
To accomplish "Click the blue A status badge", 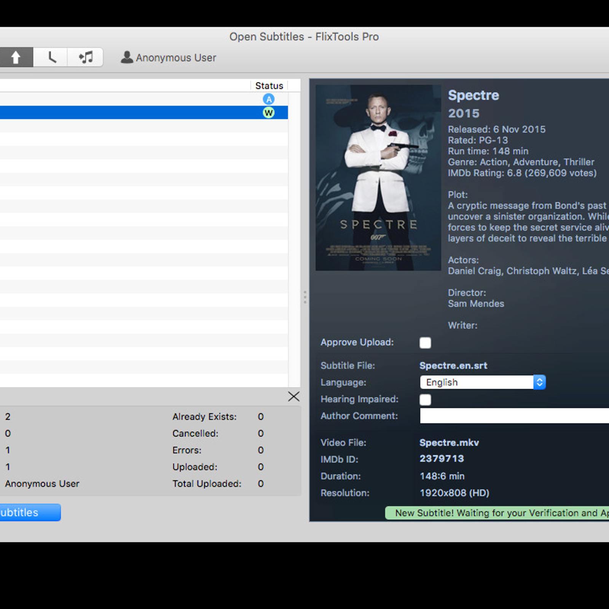I will tap(269, 99).
